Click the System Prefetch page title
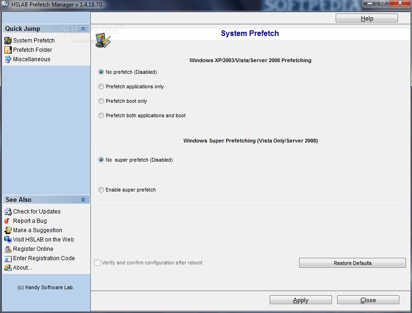This screenshot has height=313, width=412. tap(250, 34)
